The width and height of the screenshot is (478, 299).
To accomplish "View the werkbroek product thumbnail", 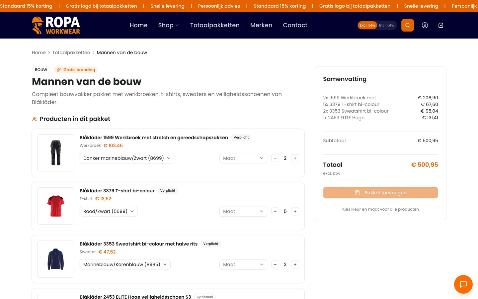I will pyautogui.click(x=56, y=153).
